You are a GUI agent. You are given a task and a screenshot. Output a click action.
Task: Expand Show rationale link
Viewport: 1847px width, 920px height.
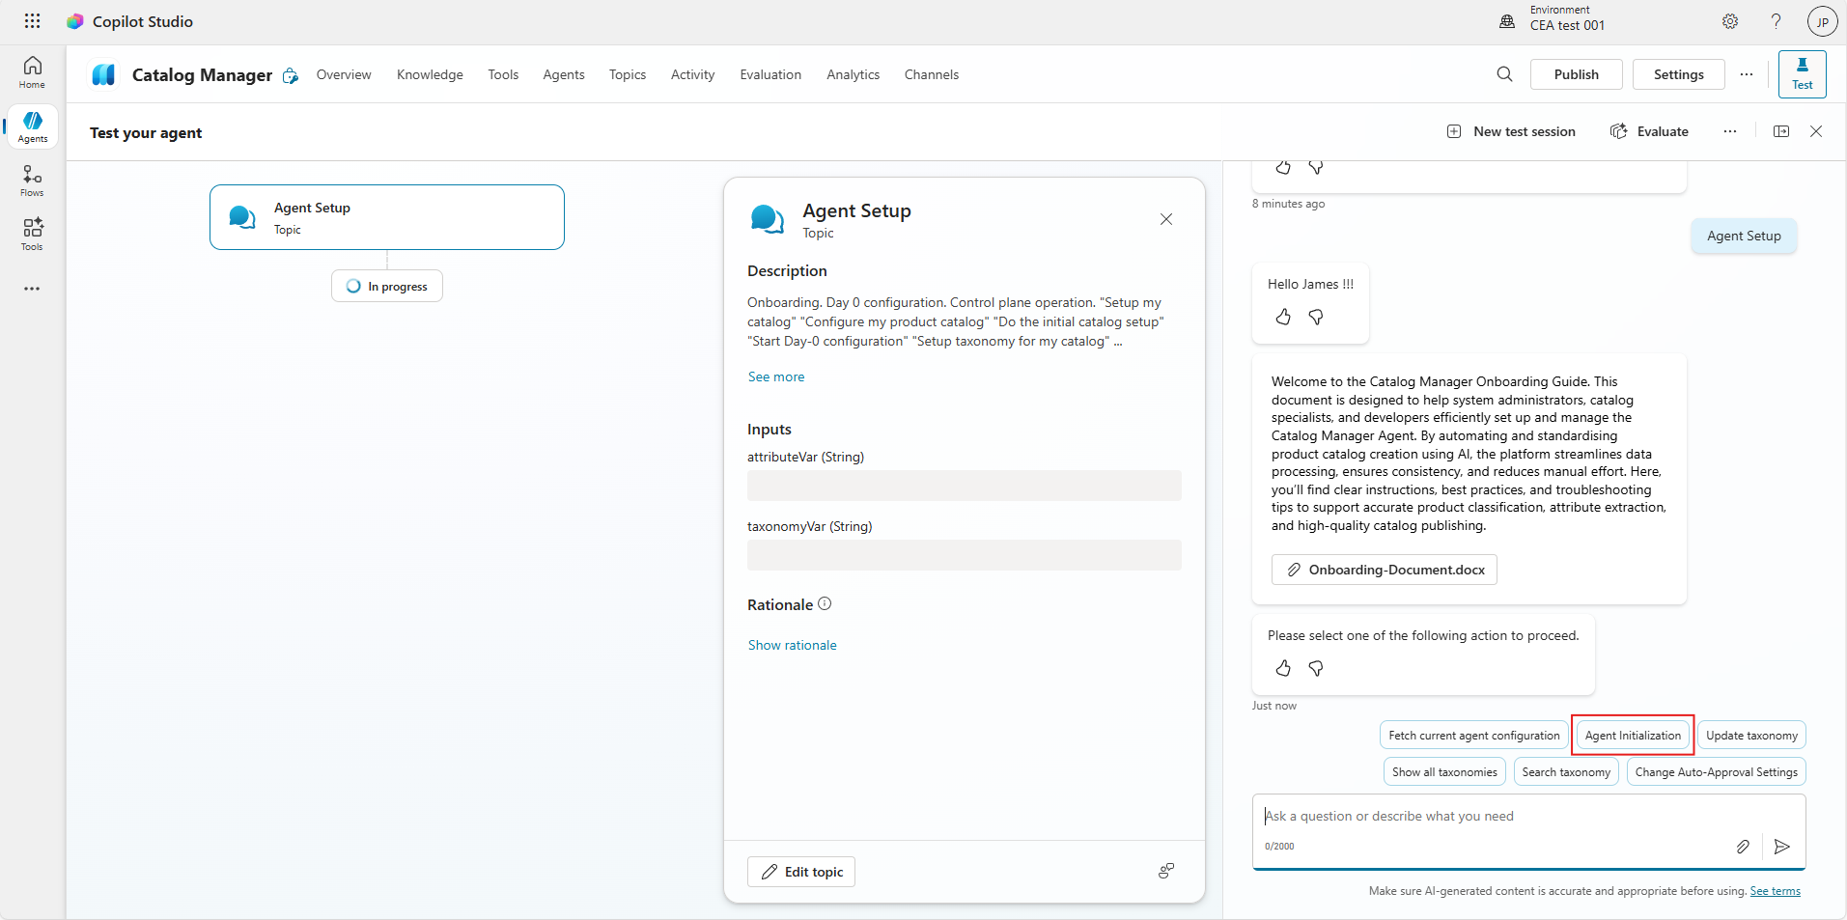tap(793, 645)
